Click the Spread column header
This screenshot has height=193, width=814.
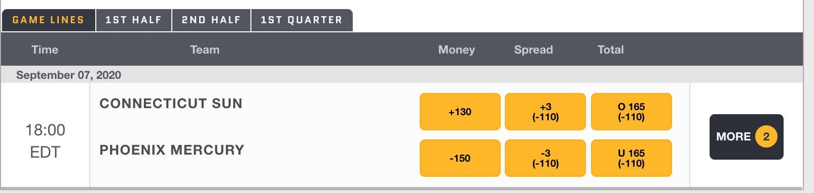533,50
